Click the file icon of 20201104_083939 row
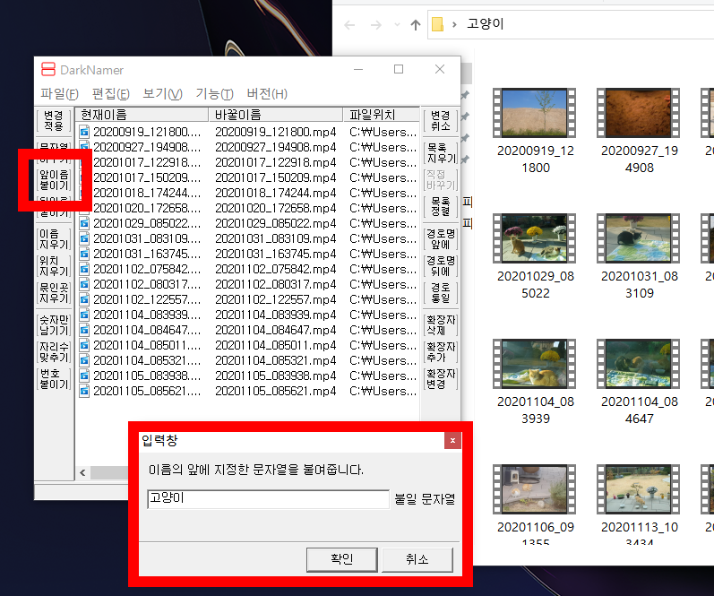 (84, 315)
